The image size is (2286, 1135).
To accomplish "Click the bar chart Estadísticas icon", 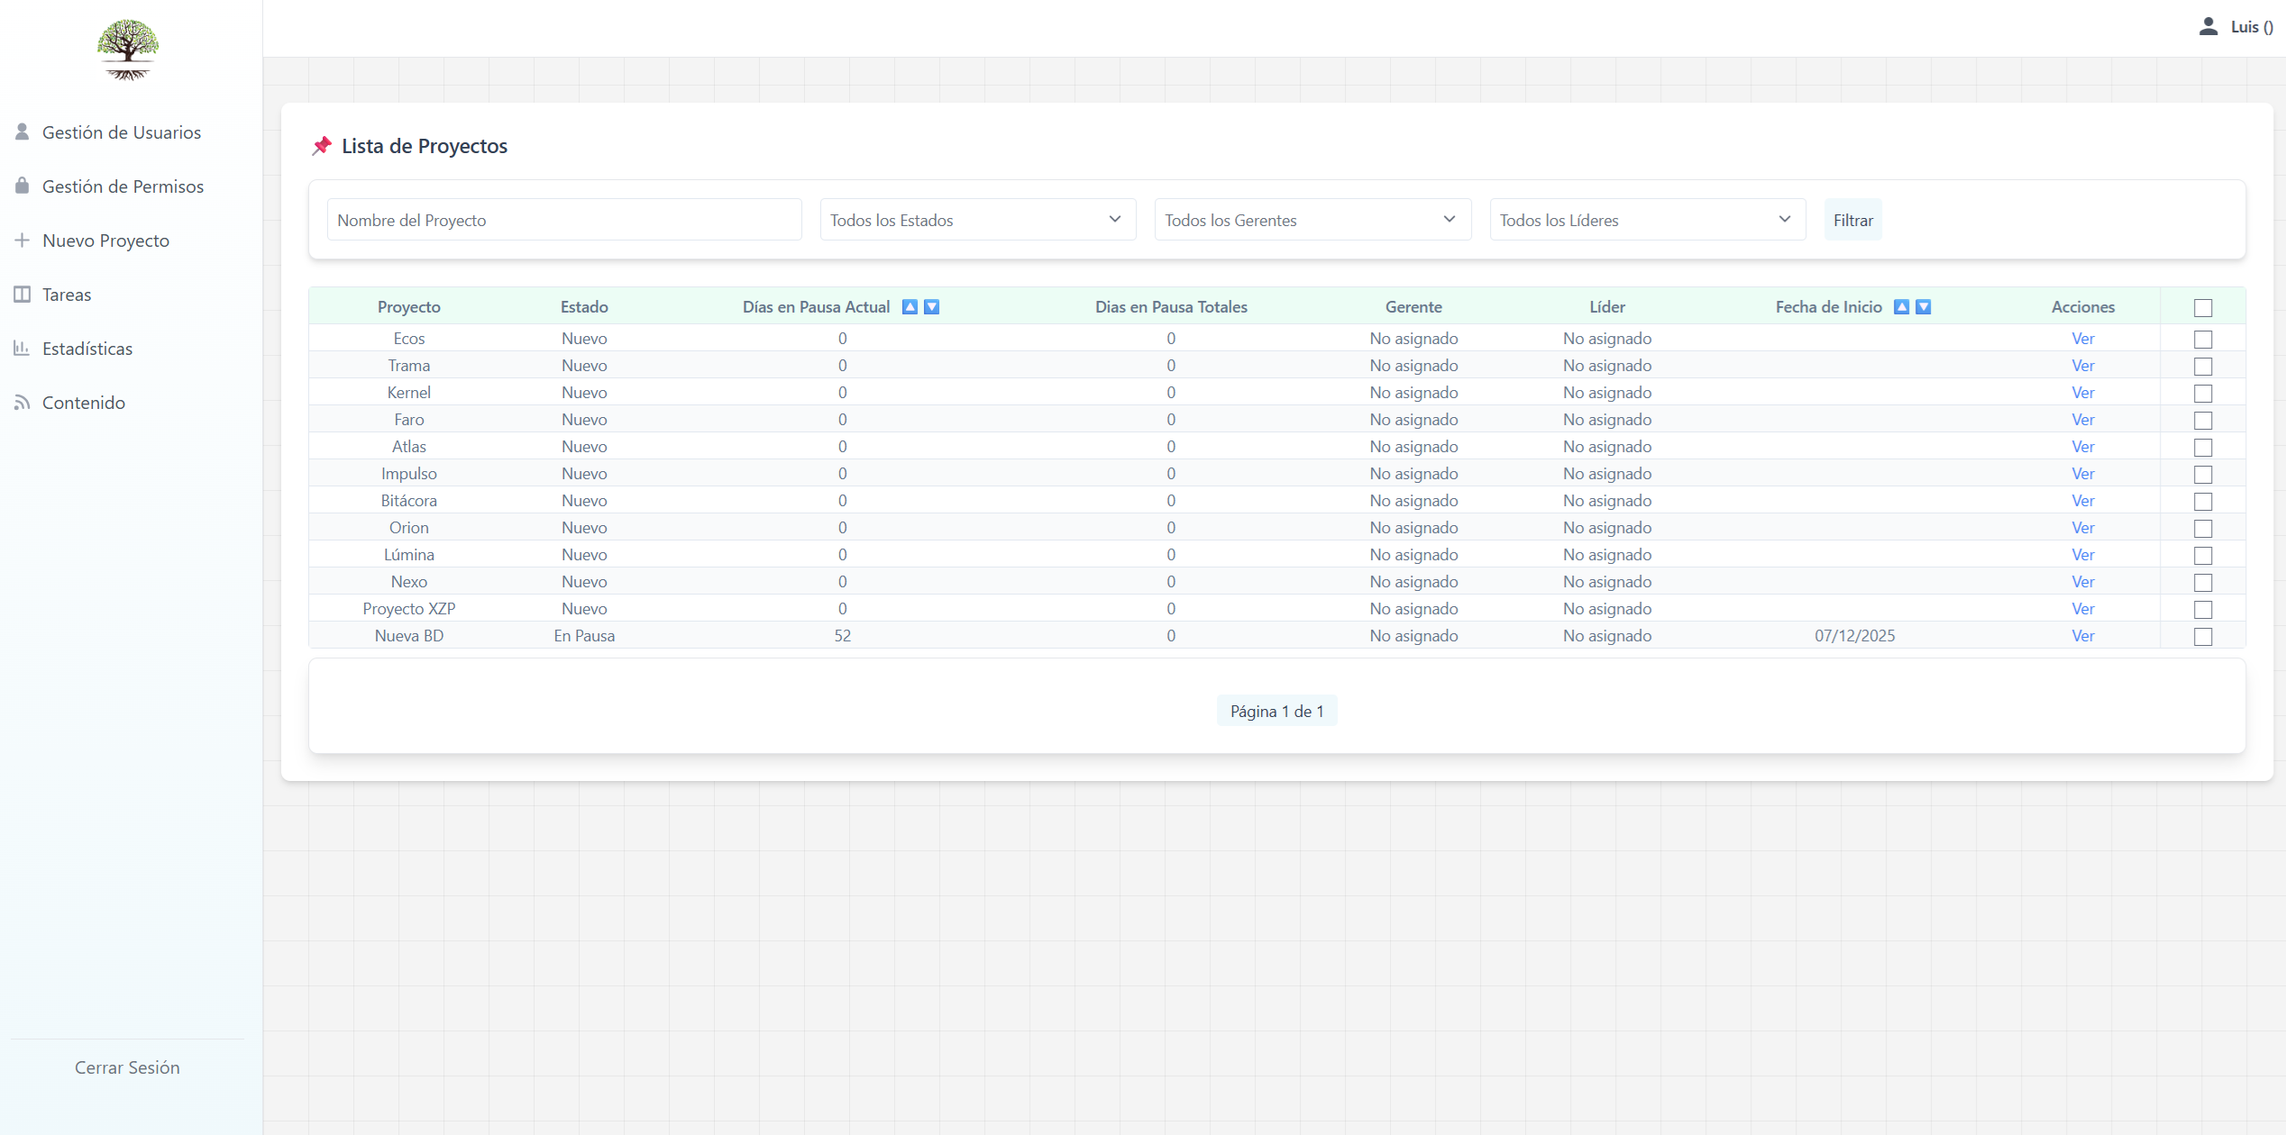I will pyautogui.click(x=23, y=348).
